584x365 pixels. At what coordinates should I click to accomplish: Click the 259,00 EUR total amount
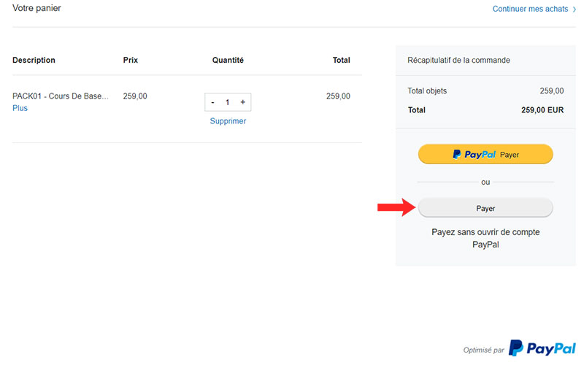pyautogui.click(x=542, y=110)
